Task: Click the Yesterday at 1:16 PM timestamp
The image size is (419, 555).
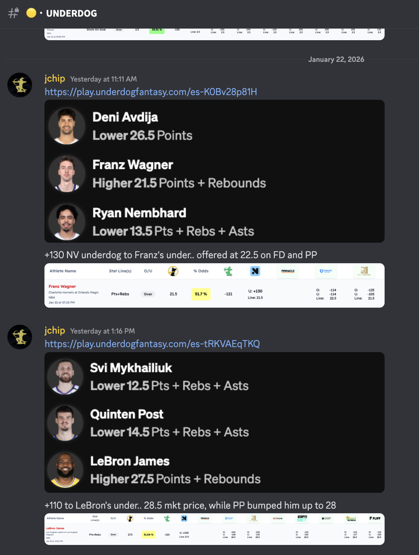Action: click(x=102, y=331)
